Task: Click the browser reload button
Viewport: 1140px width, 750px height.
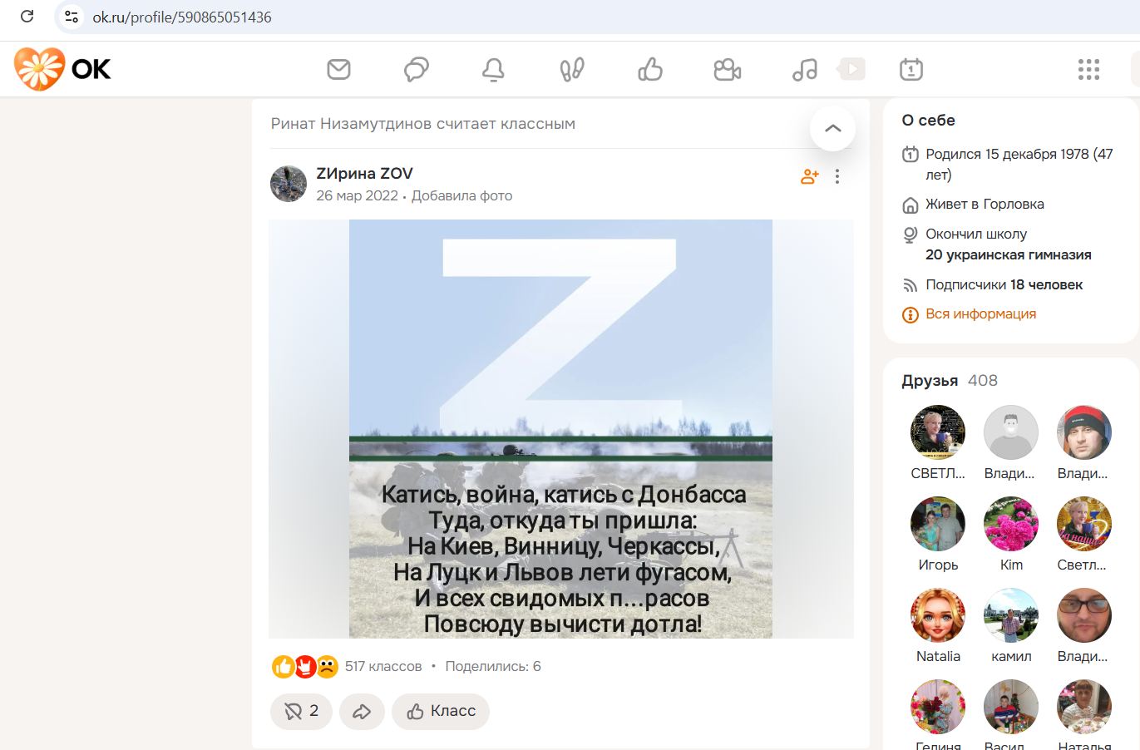Action: [27, 17]
